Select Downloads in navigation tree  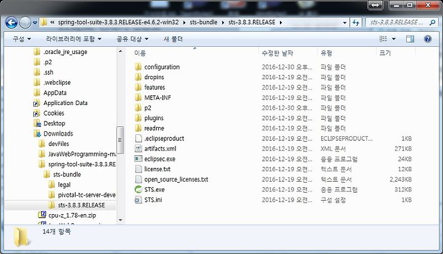pos(58,134)
